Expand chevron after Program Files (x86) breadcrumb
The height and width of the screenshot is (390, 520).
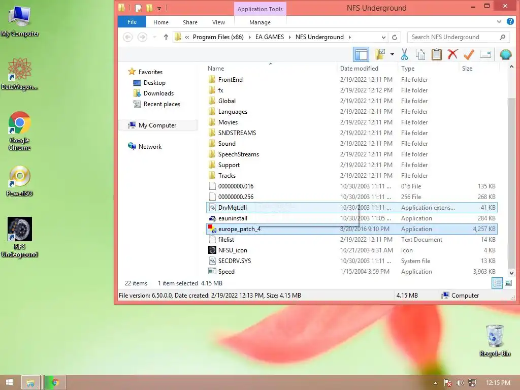point(250,37)
